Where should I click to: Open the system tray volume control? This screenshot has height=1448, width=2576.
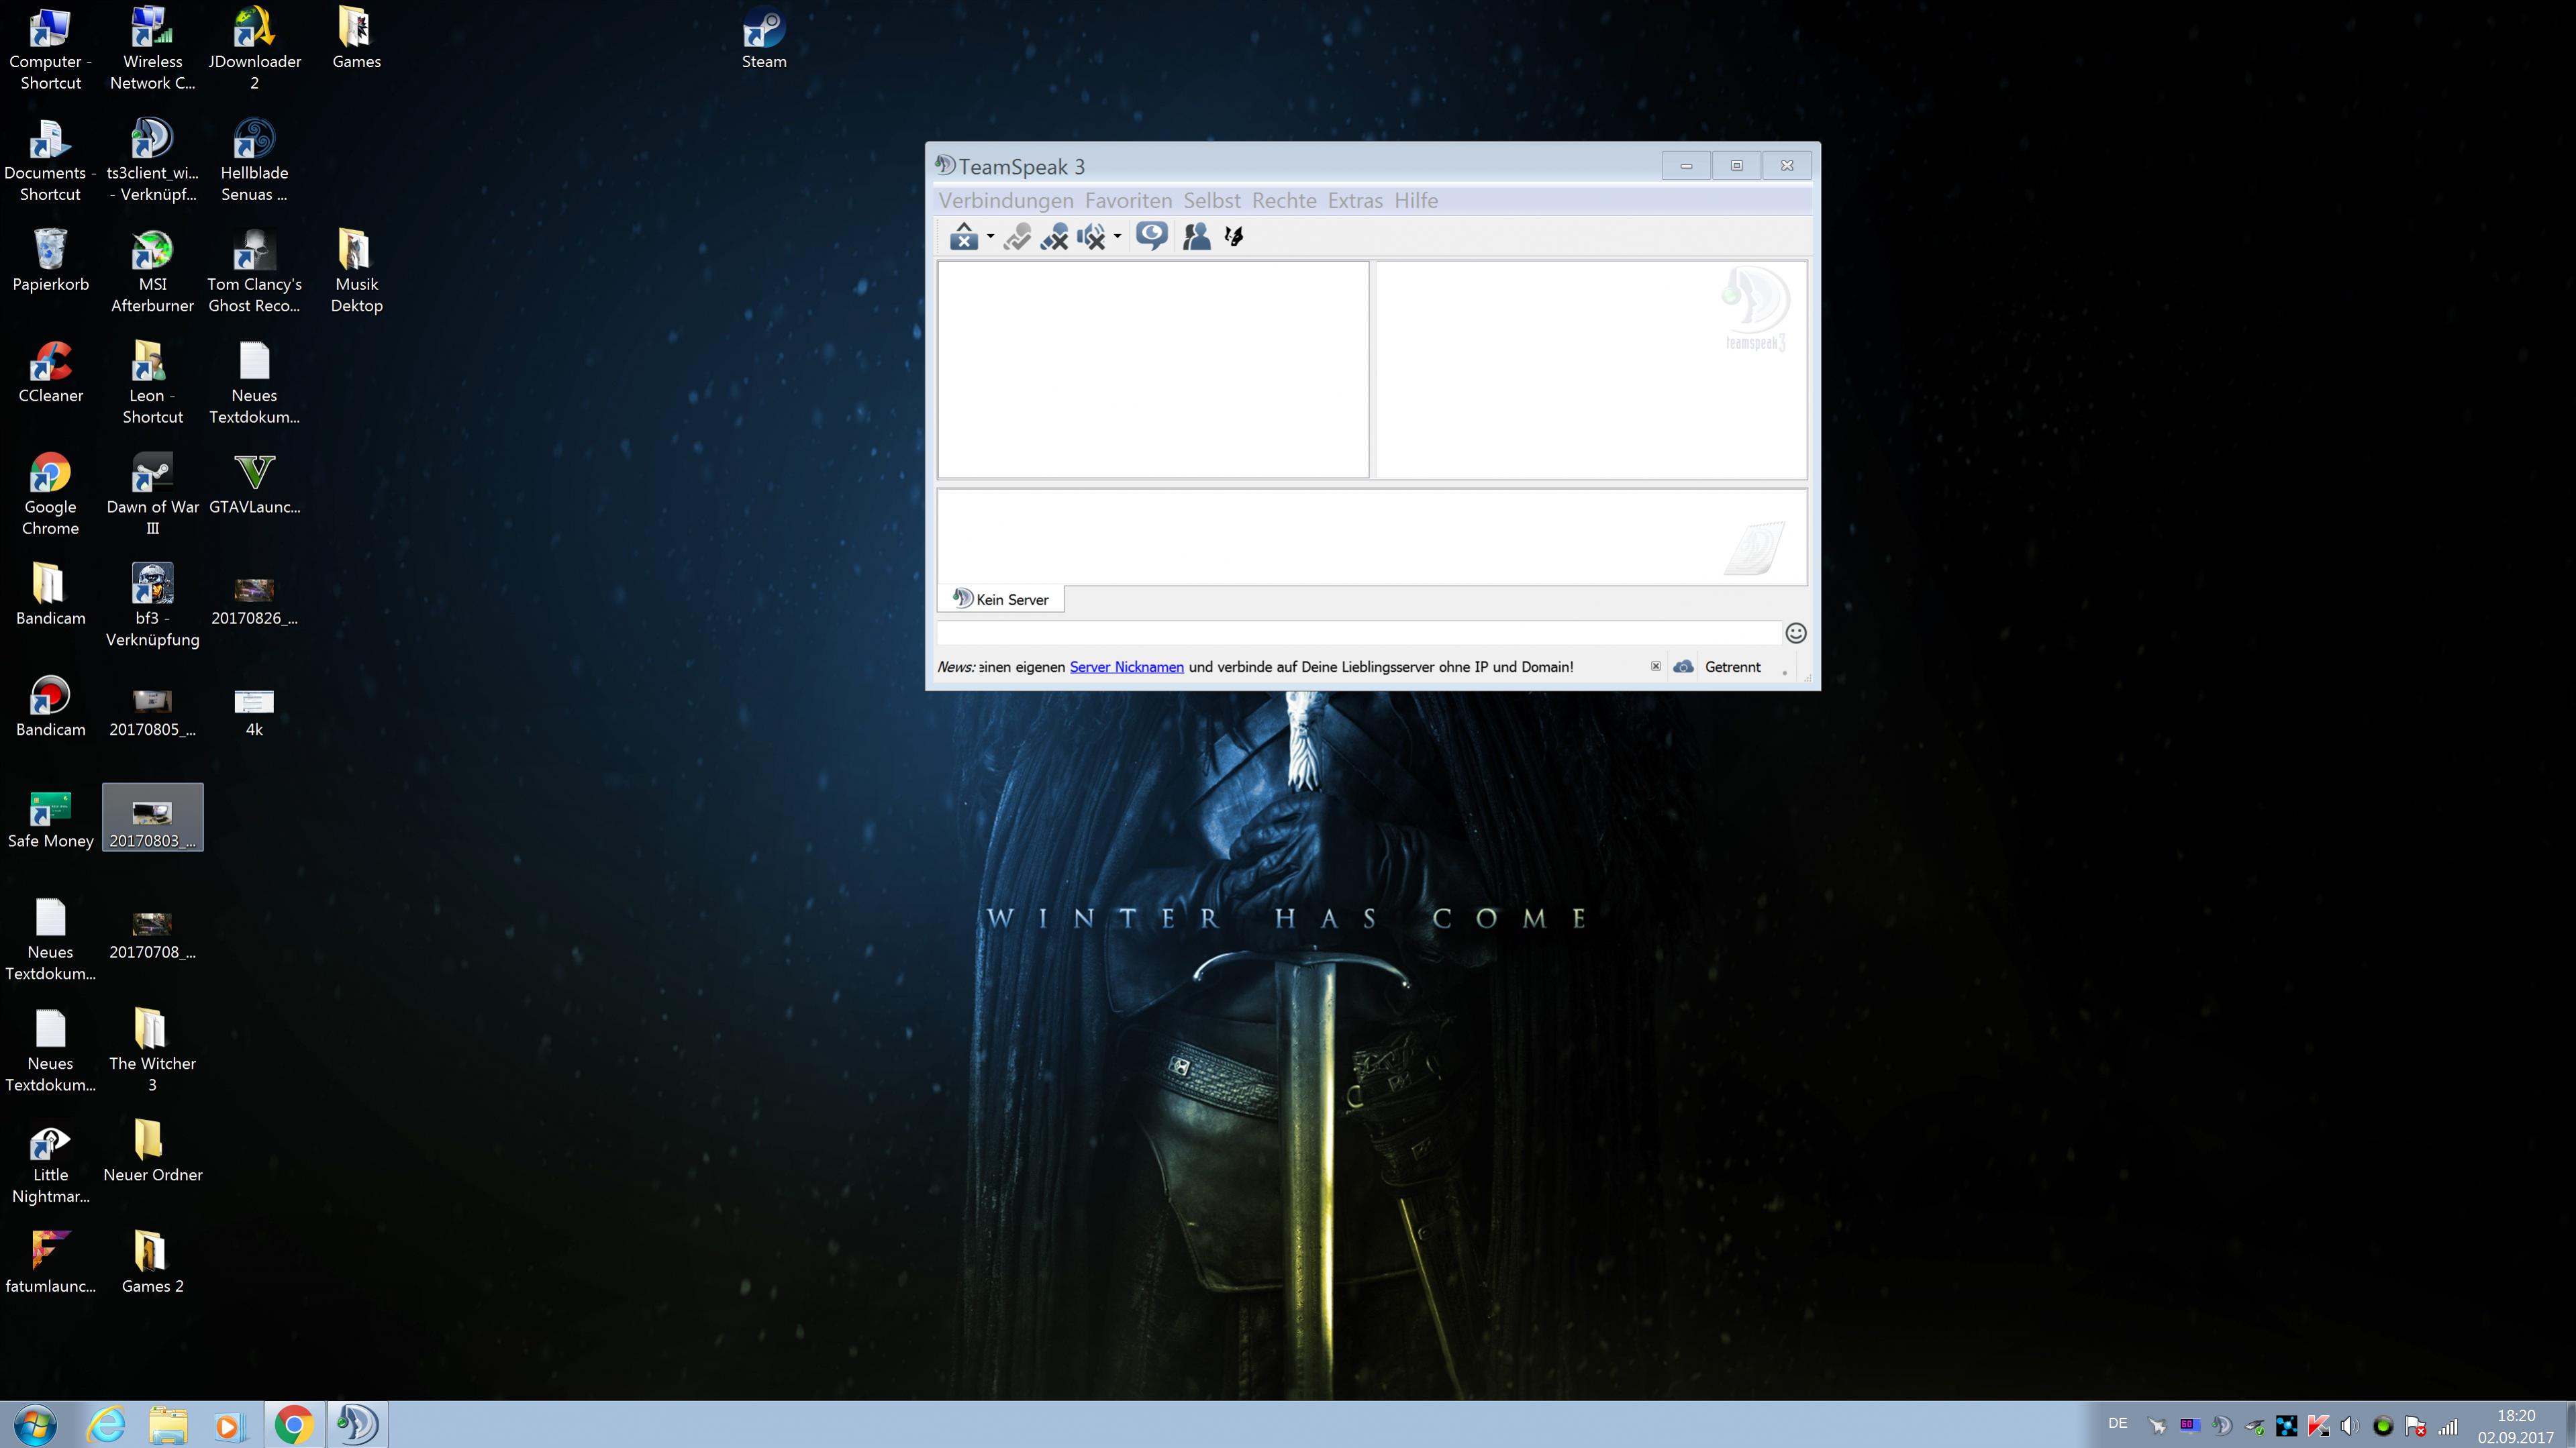pyautogui.click(x=2350, y=1425)
